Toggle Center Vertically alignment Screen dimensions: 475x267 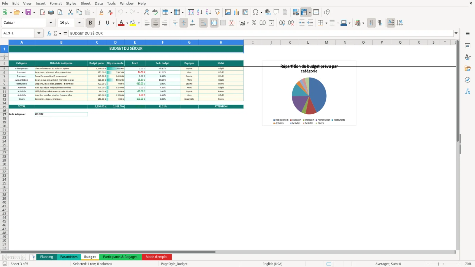(x=184, y=23)
